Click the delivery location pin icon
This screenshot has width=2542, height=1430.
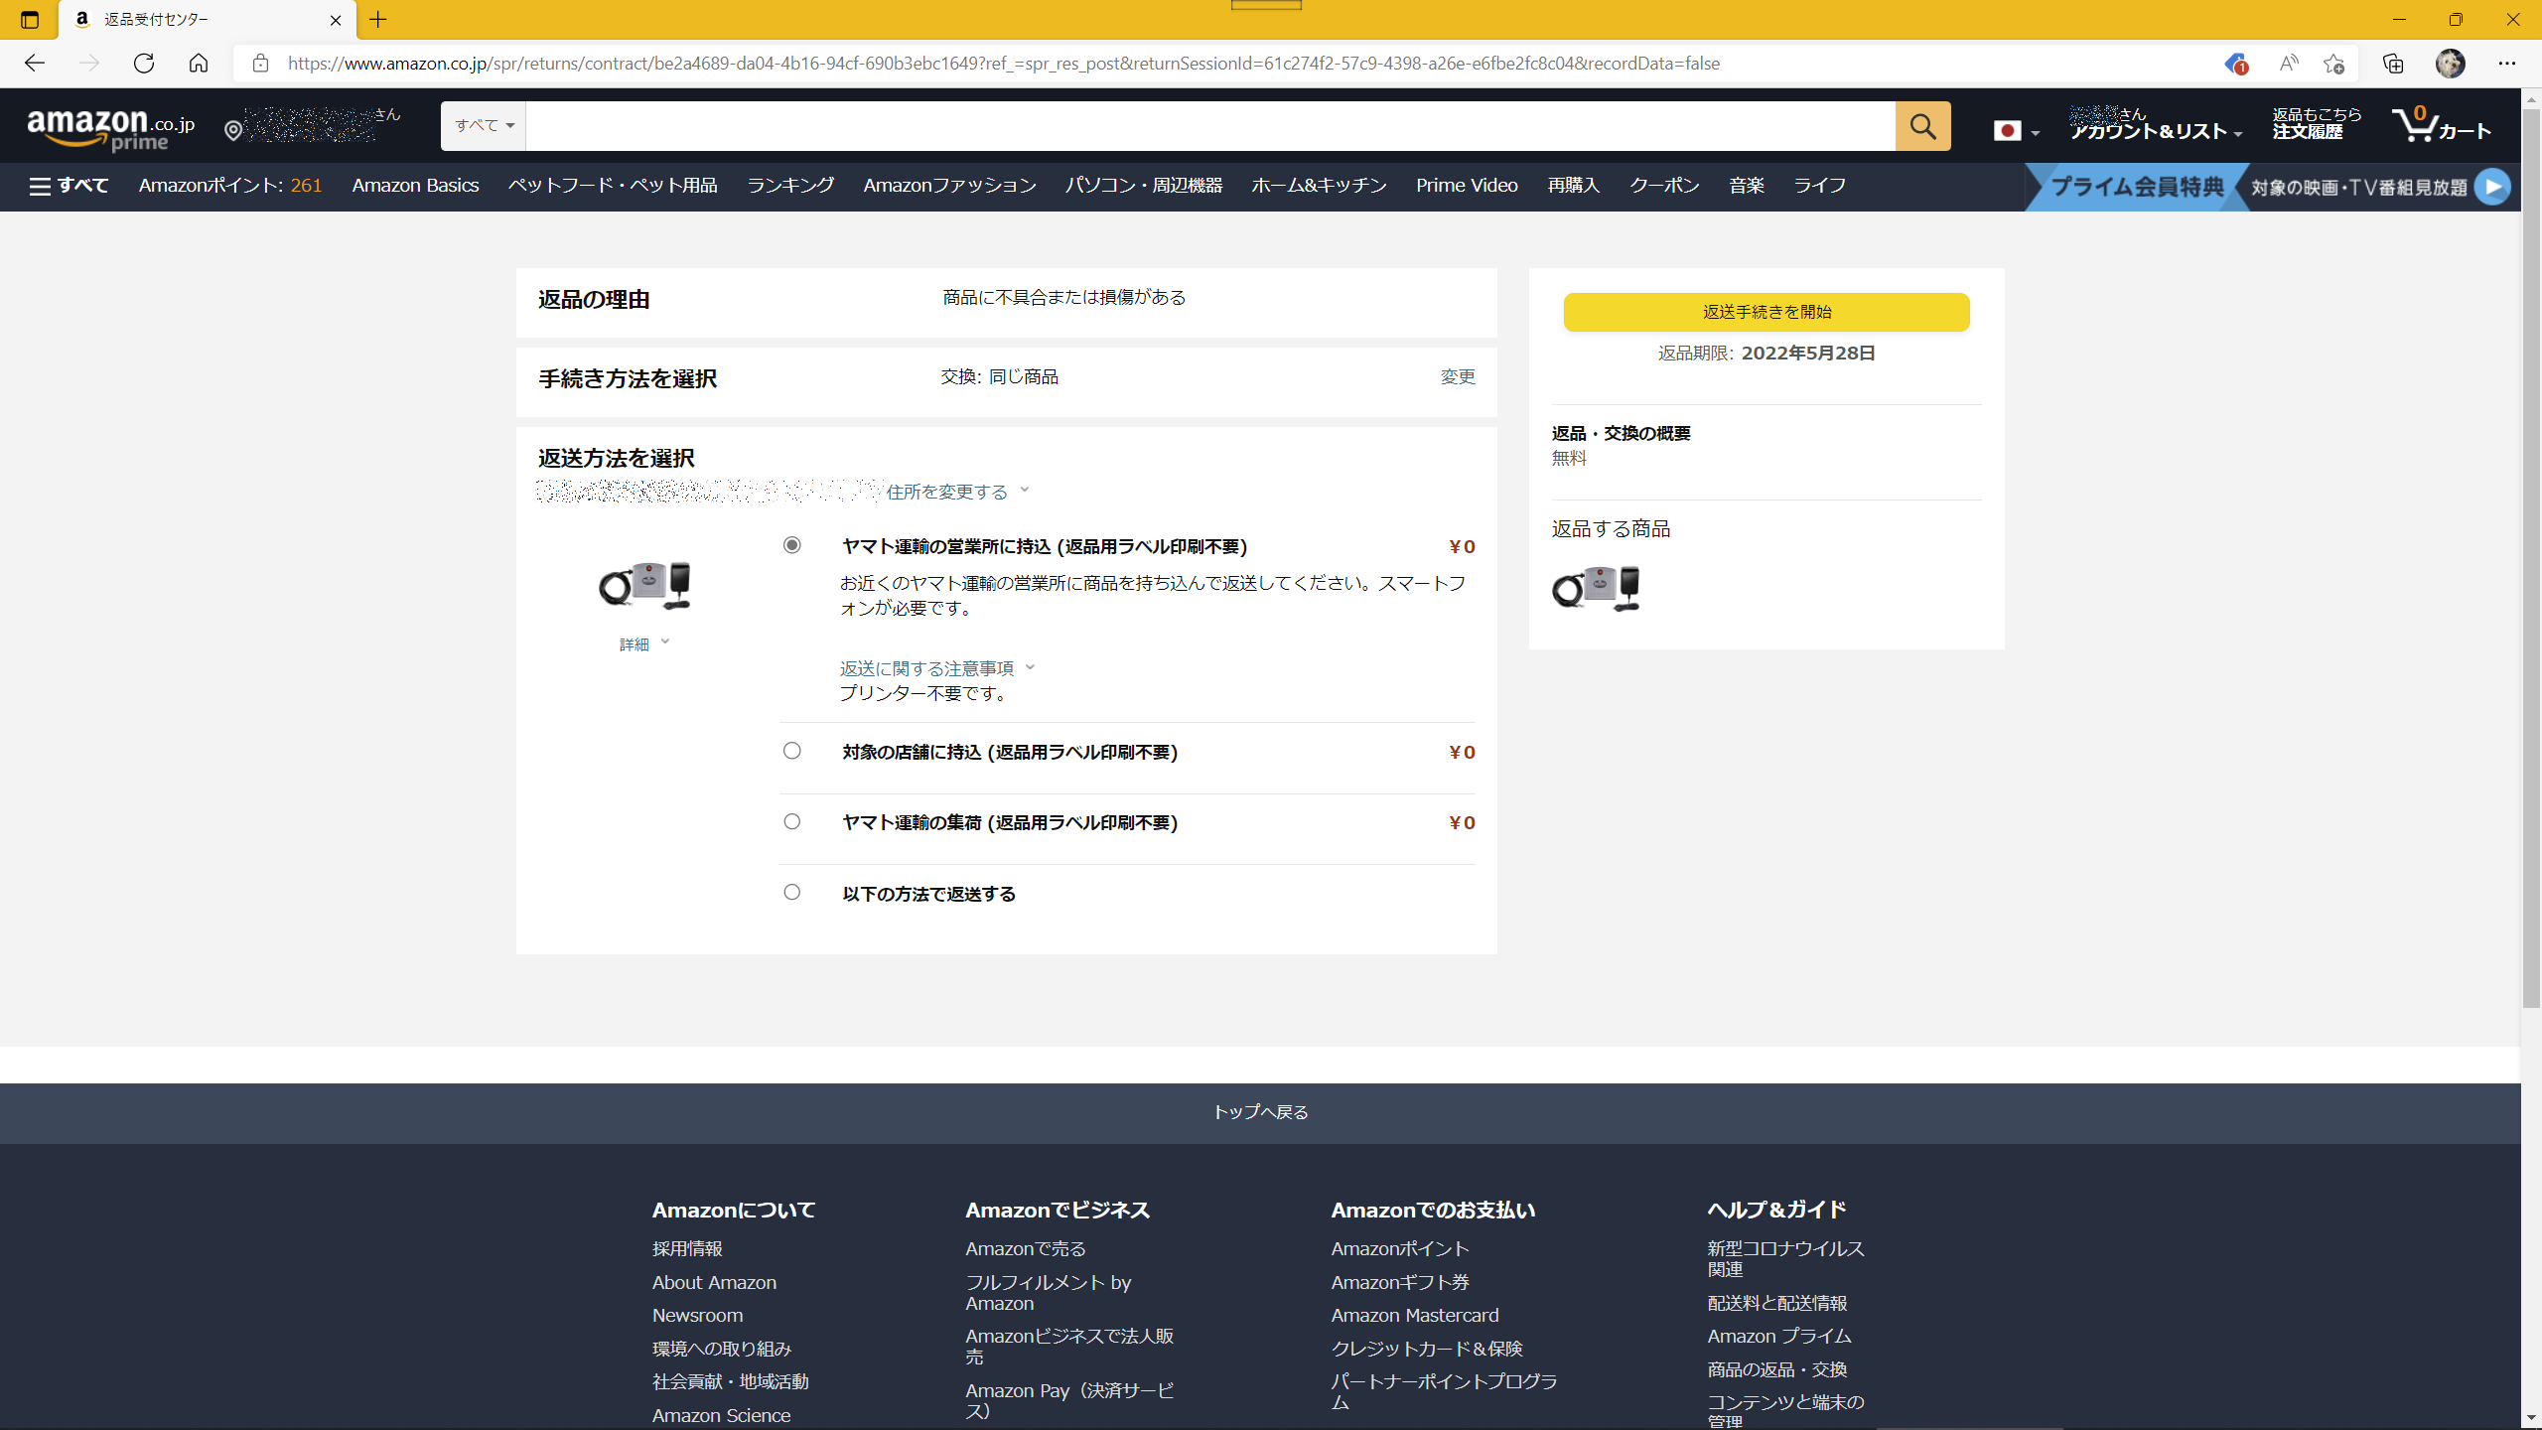coord(233,130)
